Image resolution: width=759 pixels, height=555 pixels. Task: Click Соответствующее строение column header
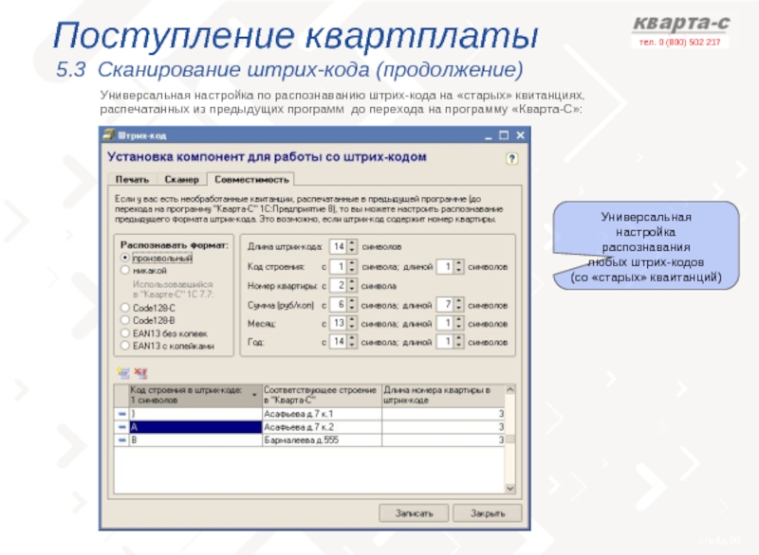pos(322,395)
